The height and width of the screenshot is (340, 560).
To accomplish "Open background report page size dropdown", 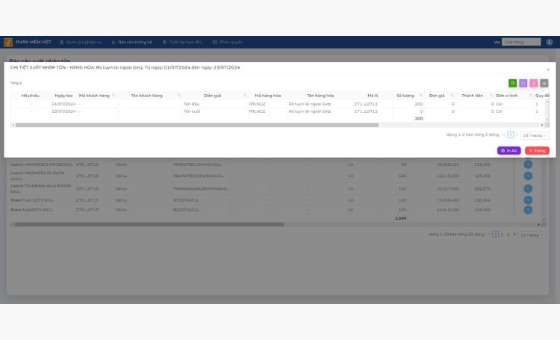I will [x=532, y=235].
